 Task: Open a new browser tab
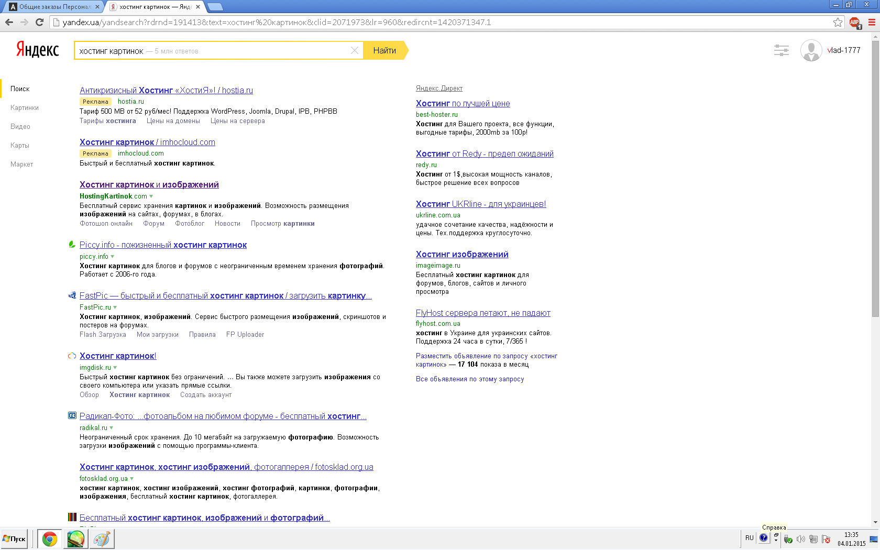click(215, 7)
